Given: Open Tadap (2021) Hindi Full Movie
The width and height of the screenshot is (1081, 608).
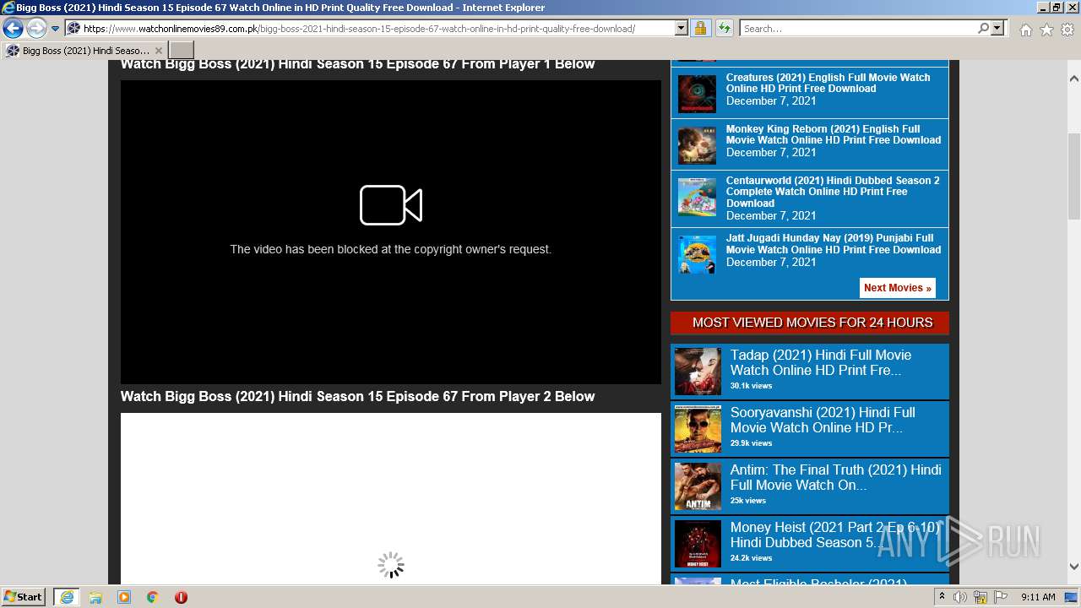Looking at the screenshot, I should tap(821, 362).
